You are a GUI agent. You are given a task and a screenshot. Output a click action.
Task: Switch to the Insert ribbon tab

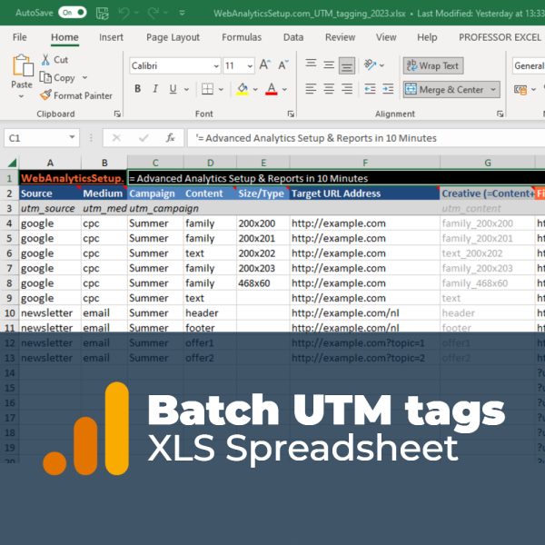pos(111,37)
